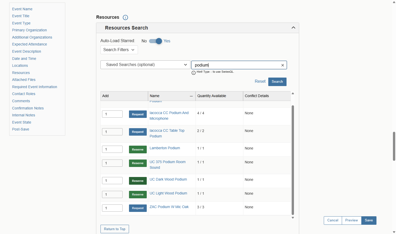The height and width of the screenshot is (234, 396).
Task: Click the blue Search button
Action: click(x=277, y=82)
